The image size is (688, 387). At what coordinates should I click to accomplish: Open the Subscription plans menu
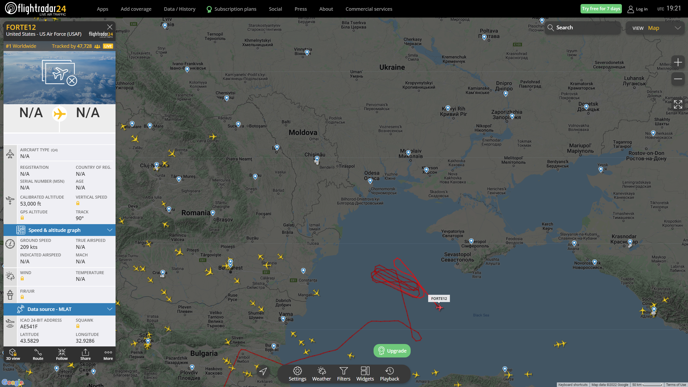coord(235,9)
